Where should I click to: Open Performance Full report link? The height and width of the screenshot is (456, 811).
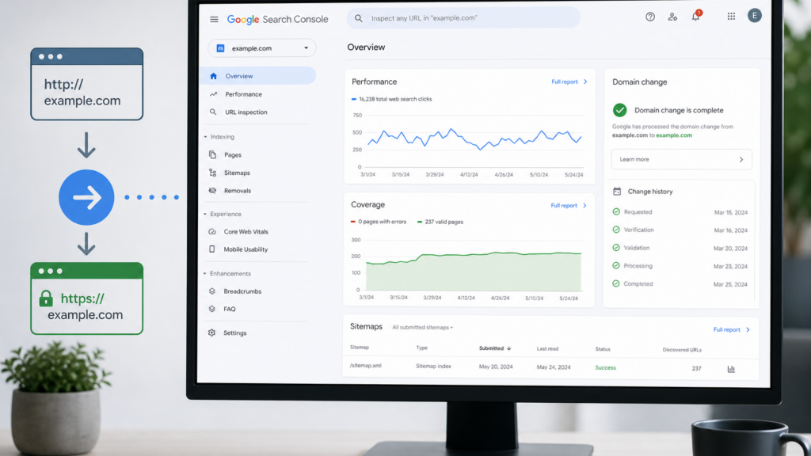pos(569,82)
